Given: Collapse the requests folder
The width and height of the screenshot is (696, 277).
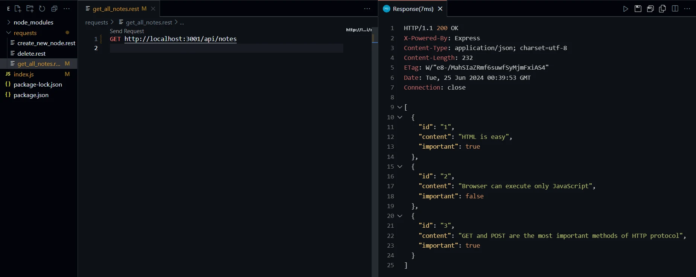Looking at the screenshot, I should (x=38, y=33).
